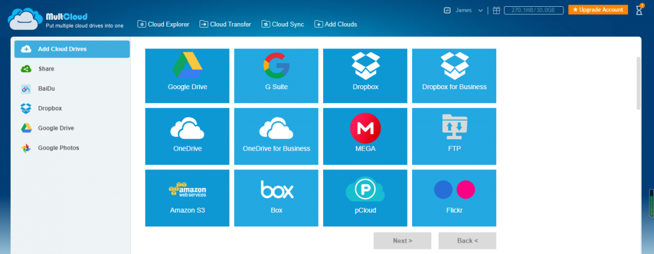The height and width of the screenshot is (254, 654).
Task: Select the Dropbox for Business tile
Action: point(454,76)
